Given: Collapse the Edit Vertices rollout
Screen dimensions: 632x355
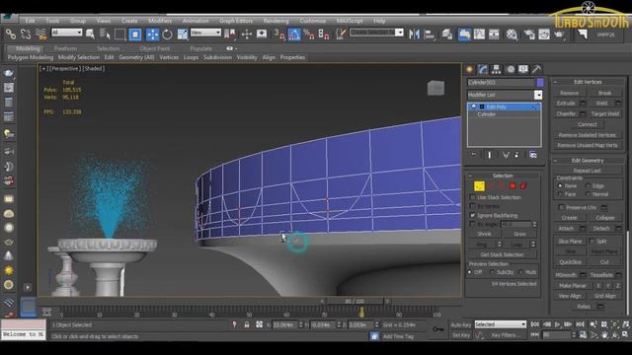Looking at the screenshot, I should click(555, 82).
